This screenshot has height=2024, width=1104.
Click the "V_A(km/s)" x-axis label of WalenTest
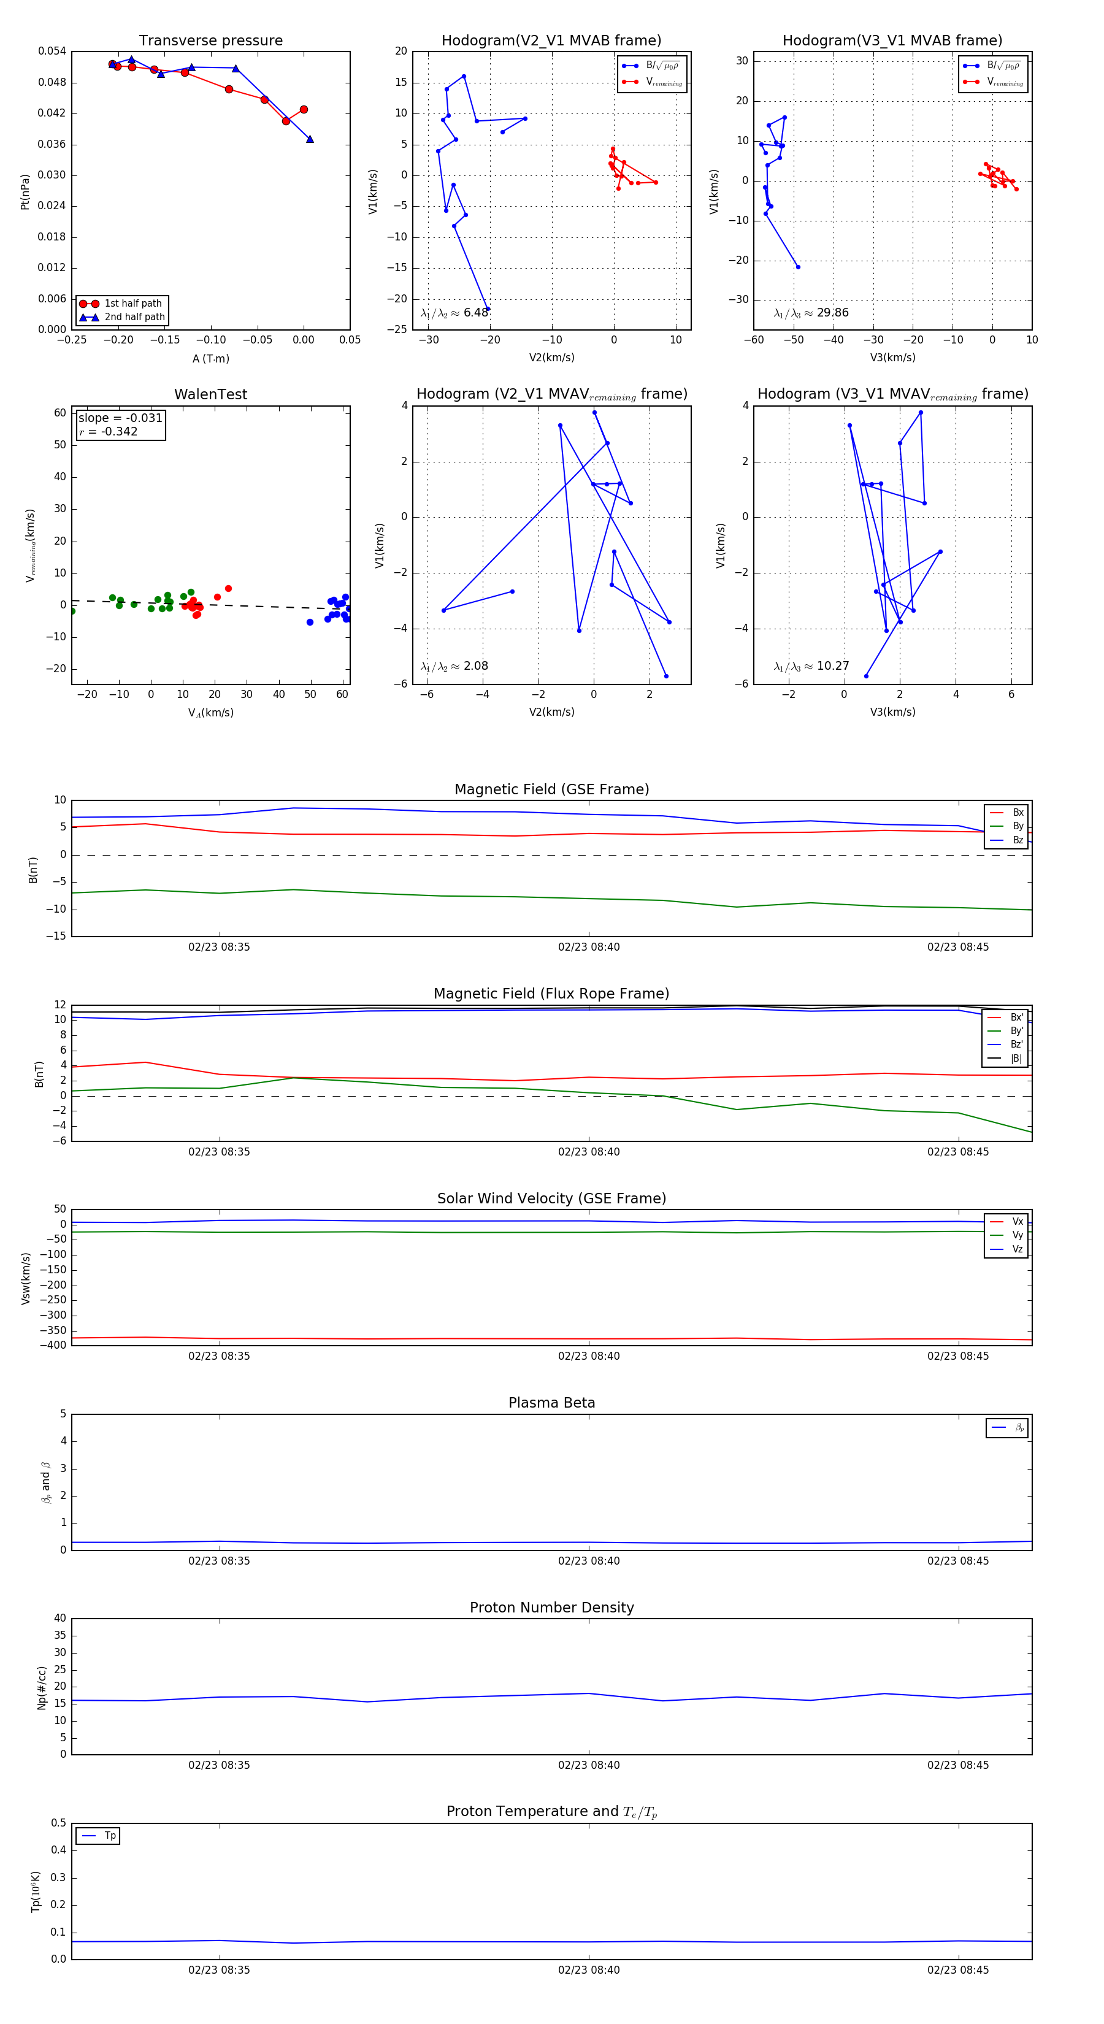point(210,713)
